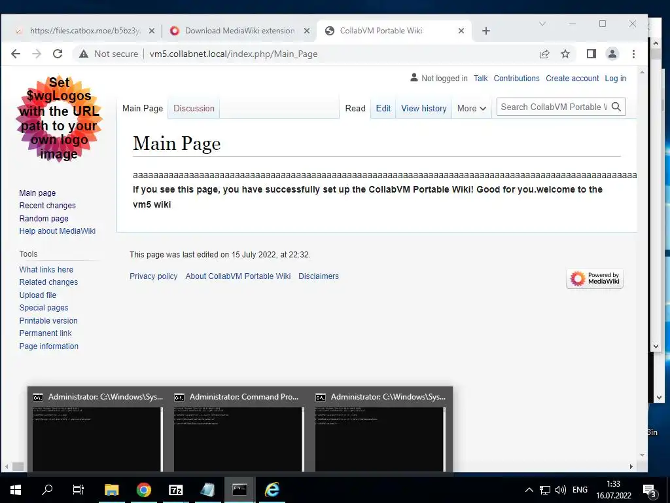Click the wiki search magnifier icon
The image size is (670, 503).
[616, 107]
